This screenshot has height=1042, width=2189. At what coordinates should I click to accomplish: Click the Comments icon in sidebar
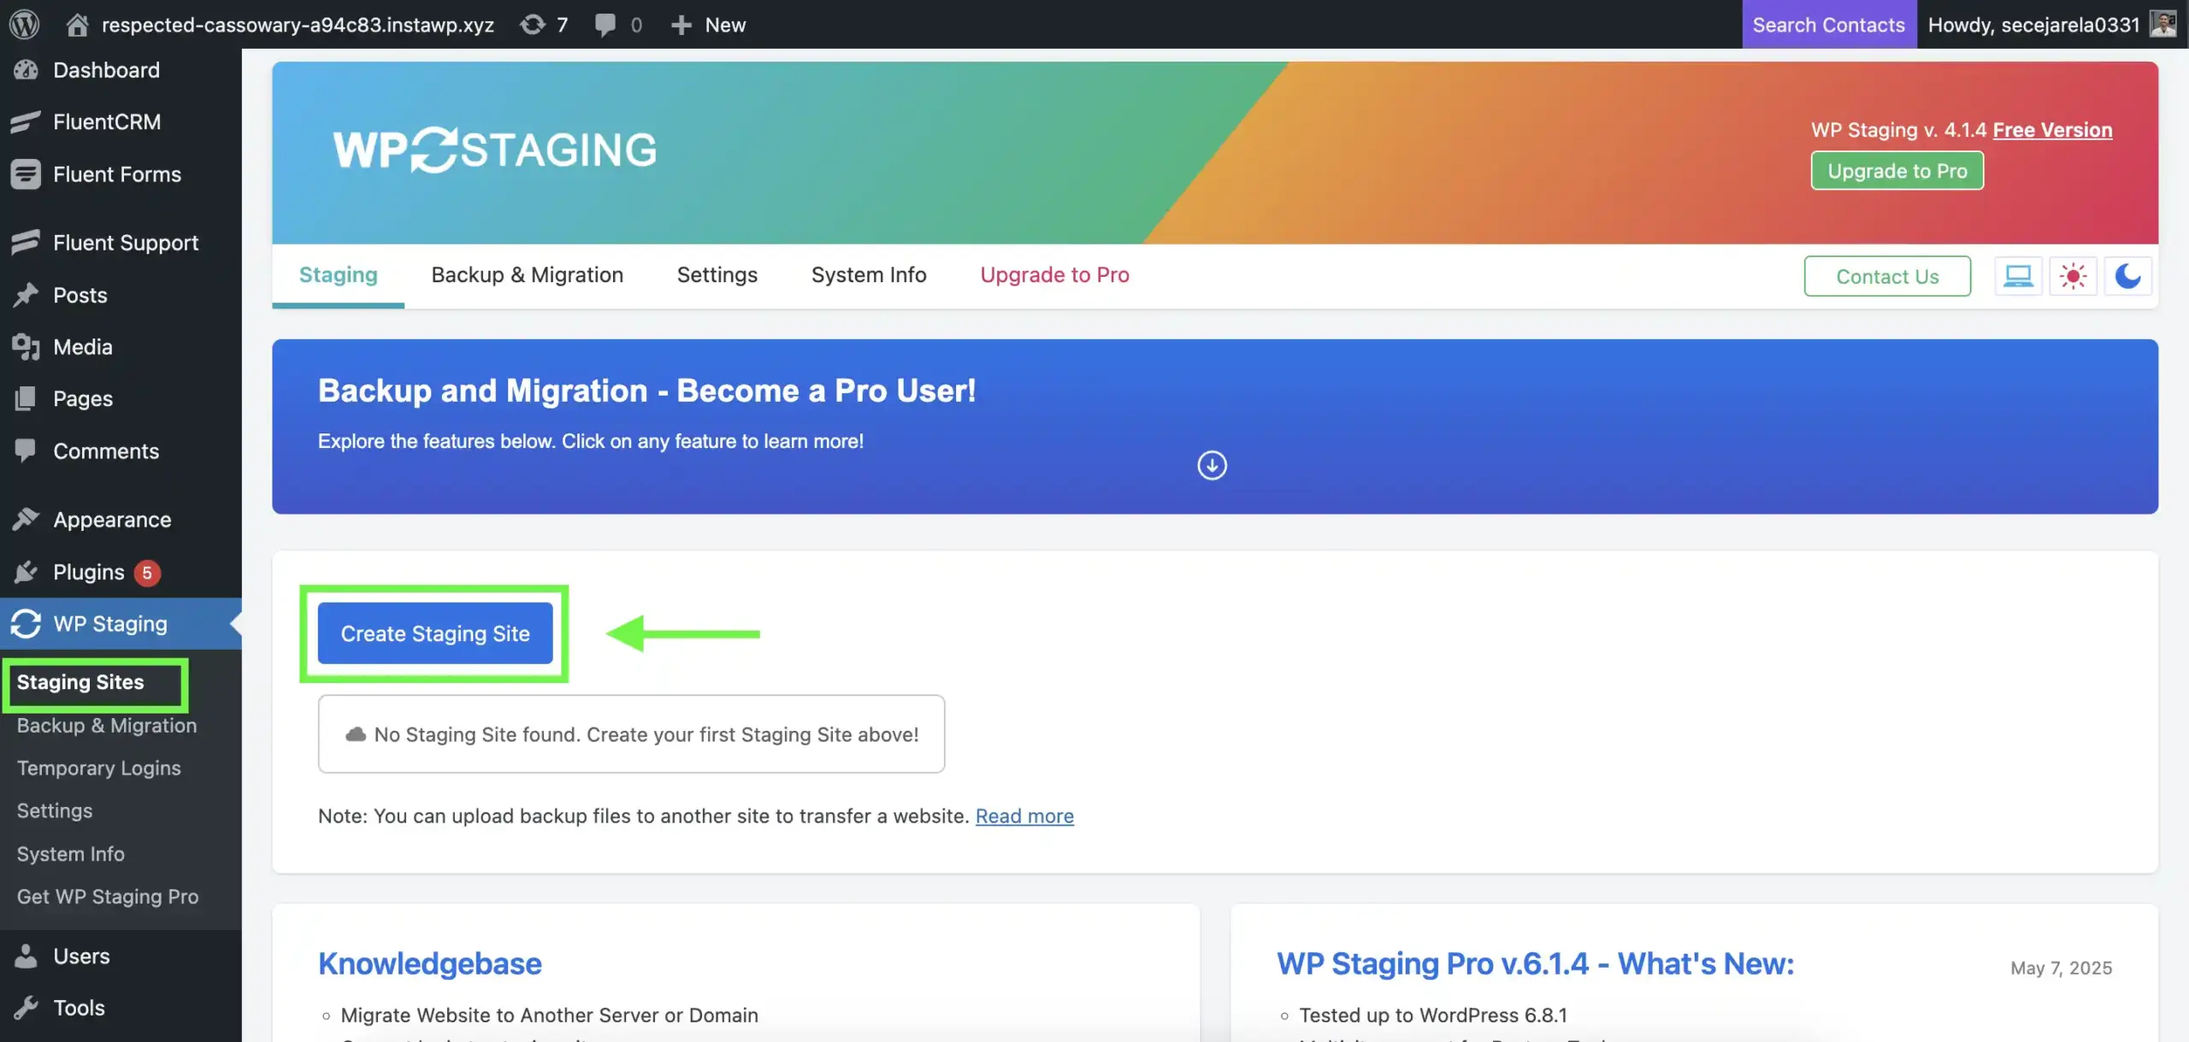click(x=26, y=450)
